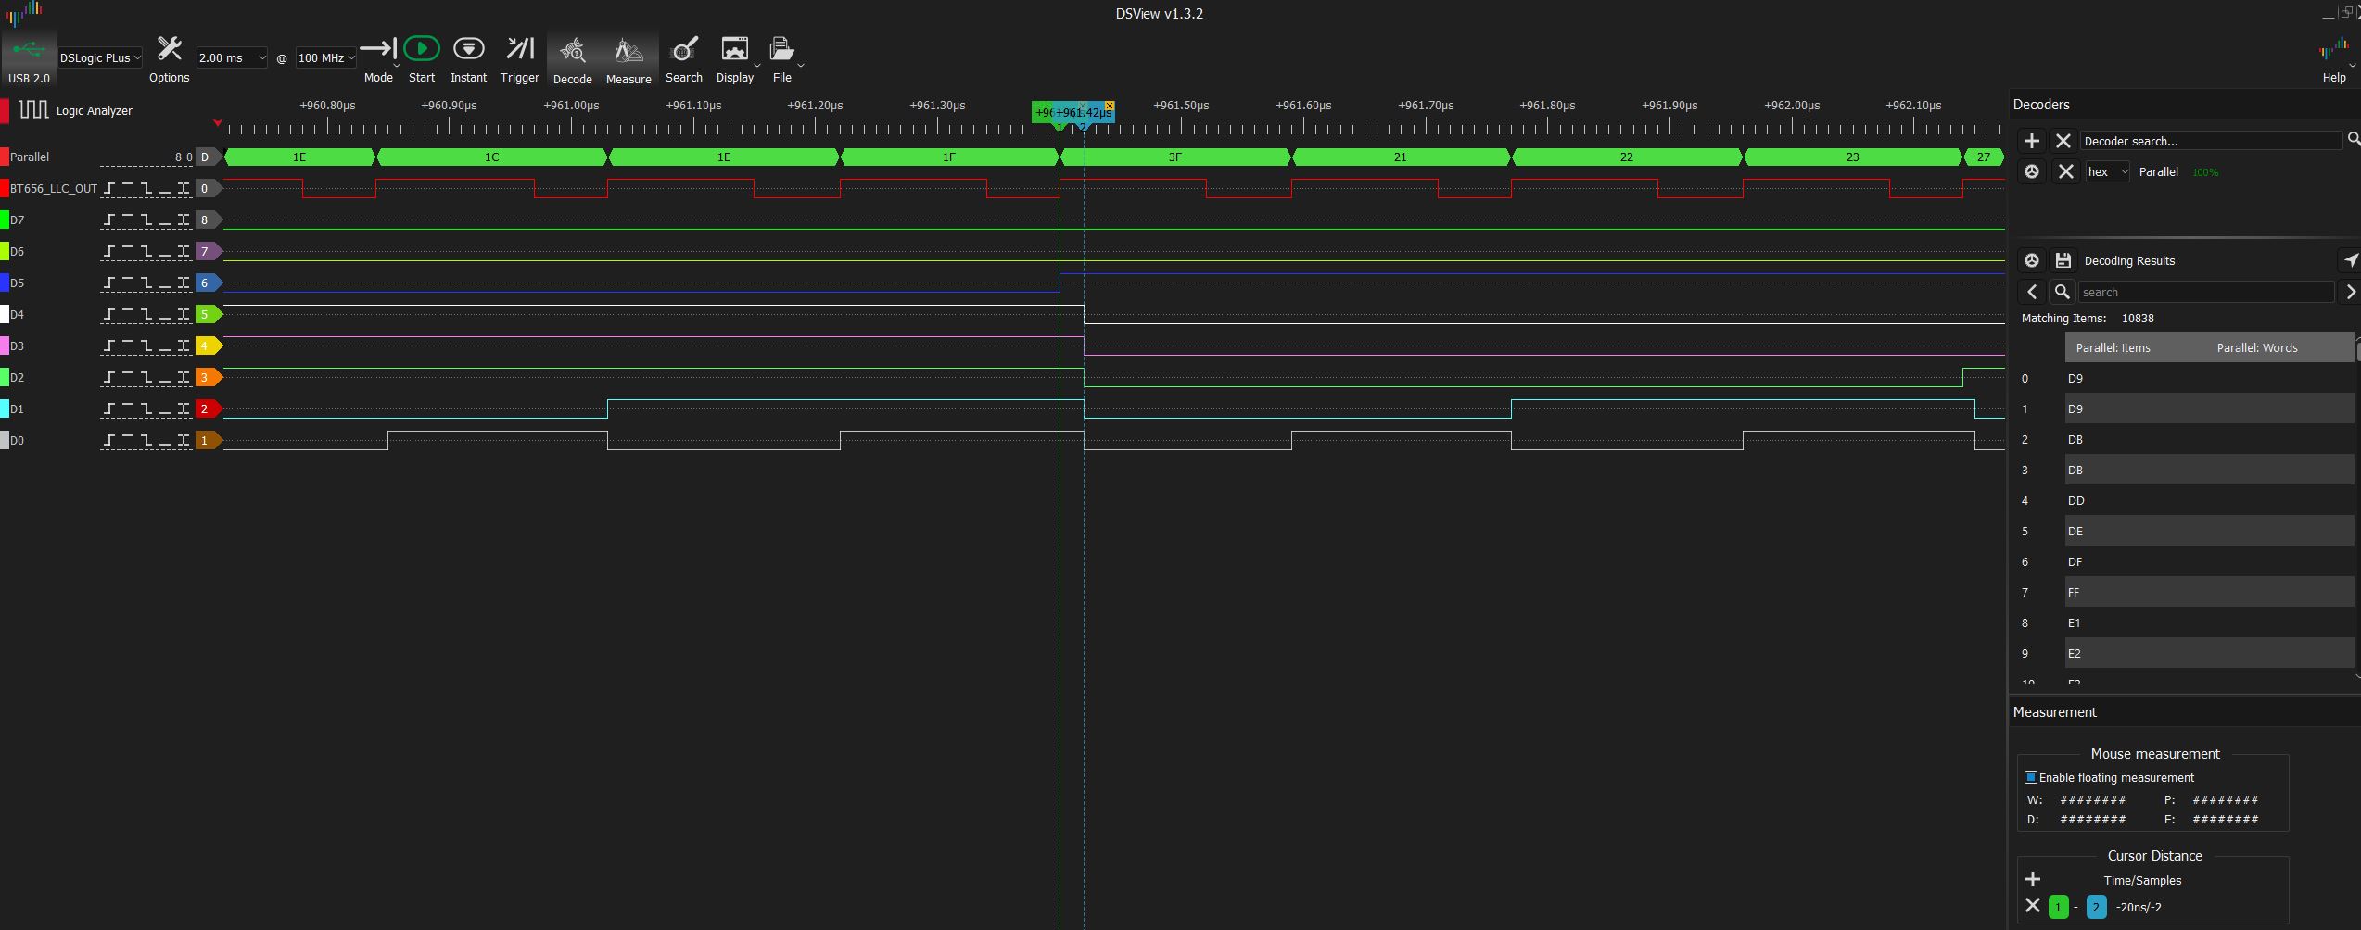Viewport: 2361px width, 930px height.
Task: Click the results search magnifier icon
Action: pyautogui.click(x=2063, y=292)
